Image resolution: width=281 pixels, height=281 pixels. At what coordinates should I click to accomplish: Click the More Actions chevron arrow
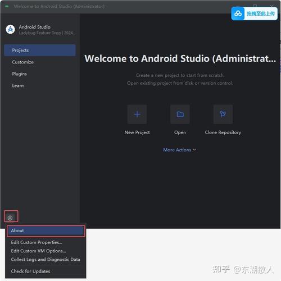click(194, 150)
